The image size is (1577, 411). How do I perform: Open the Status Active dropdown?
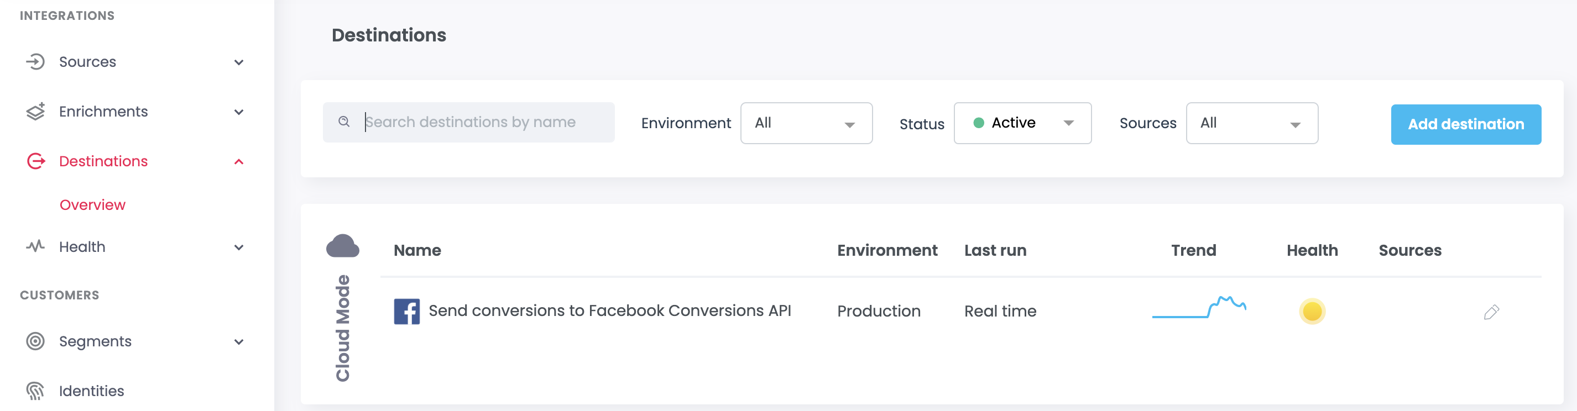point(1022,123)
